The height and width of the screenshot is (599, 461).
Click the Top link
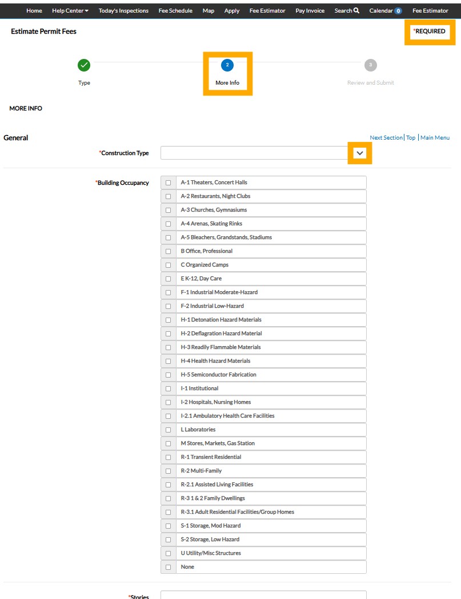pyautogui.click(x=411, y=137)
